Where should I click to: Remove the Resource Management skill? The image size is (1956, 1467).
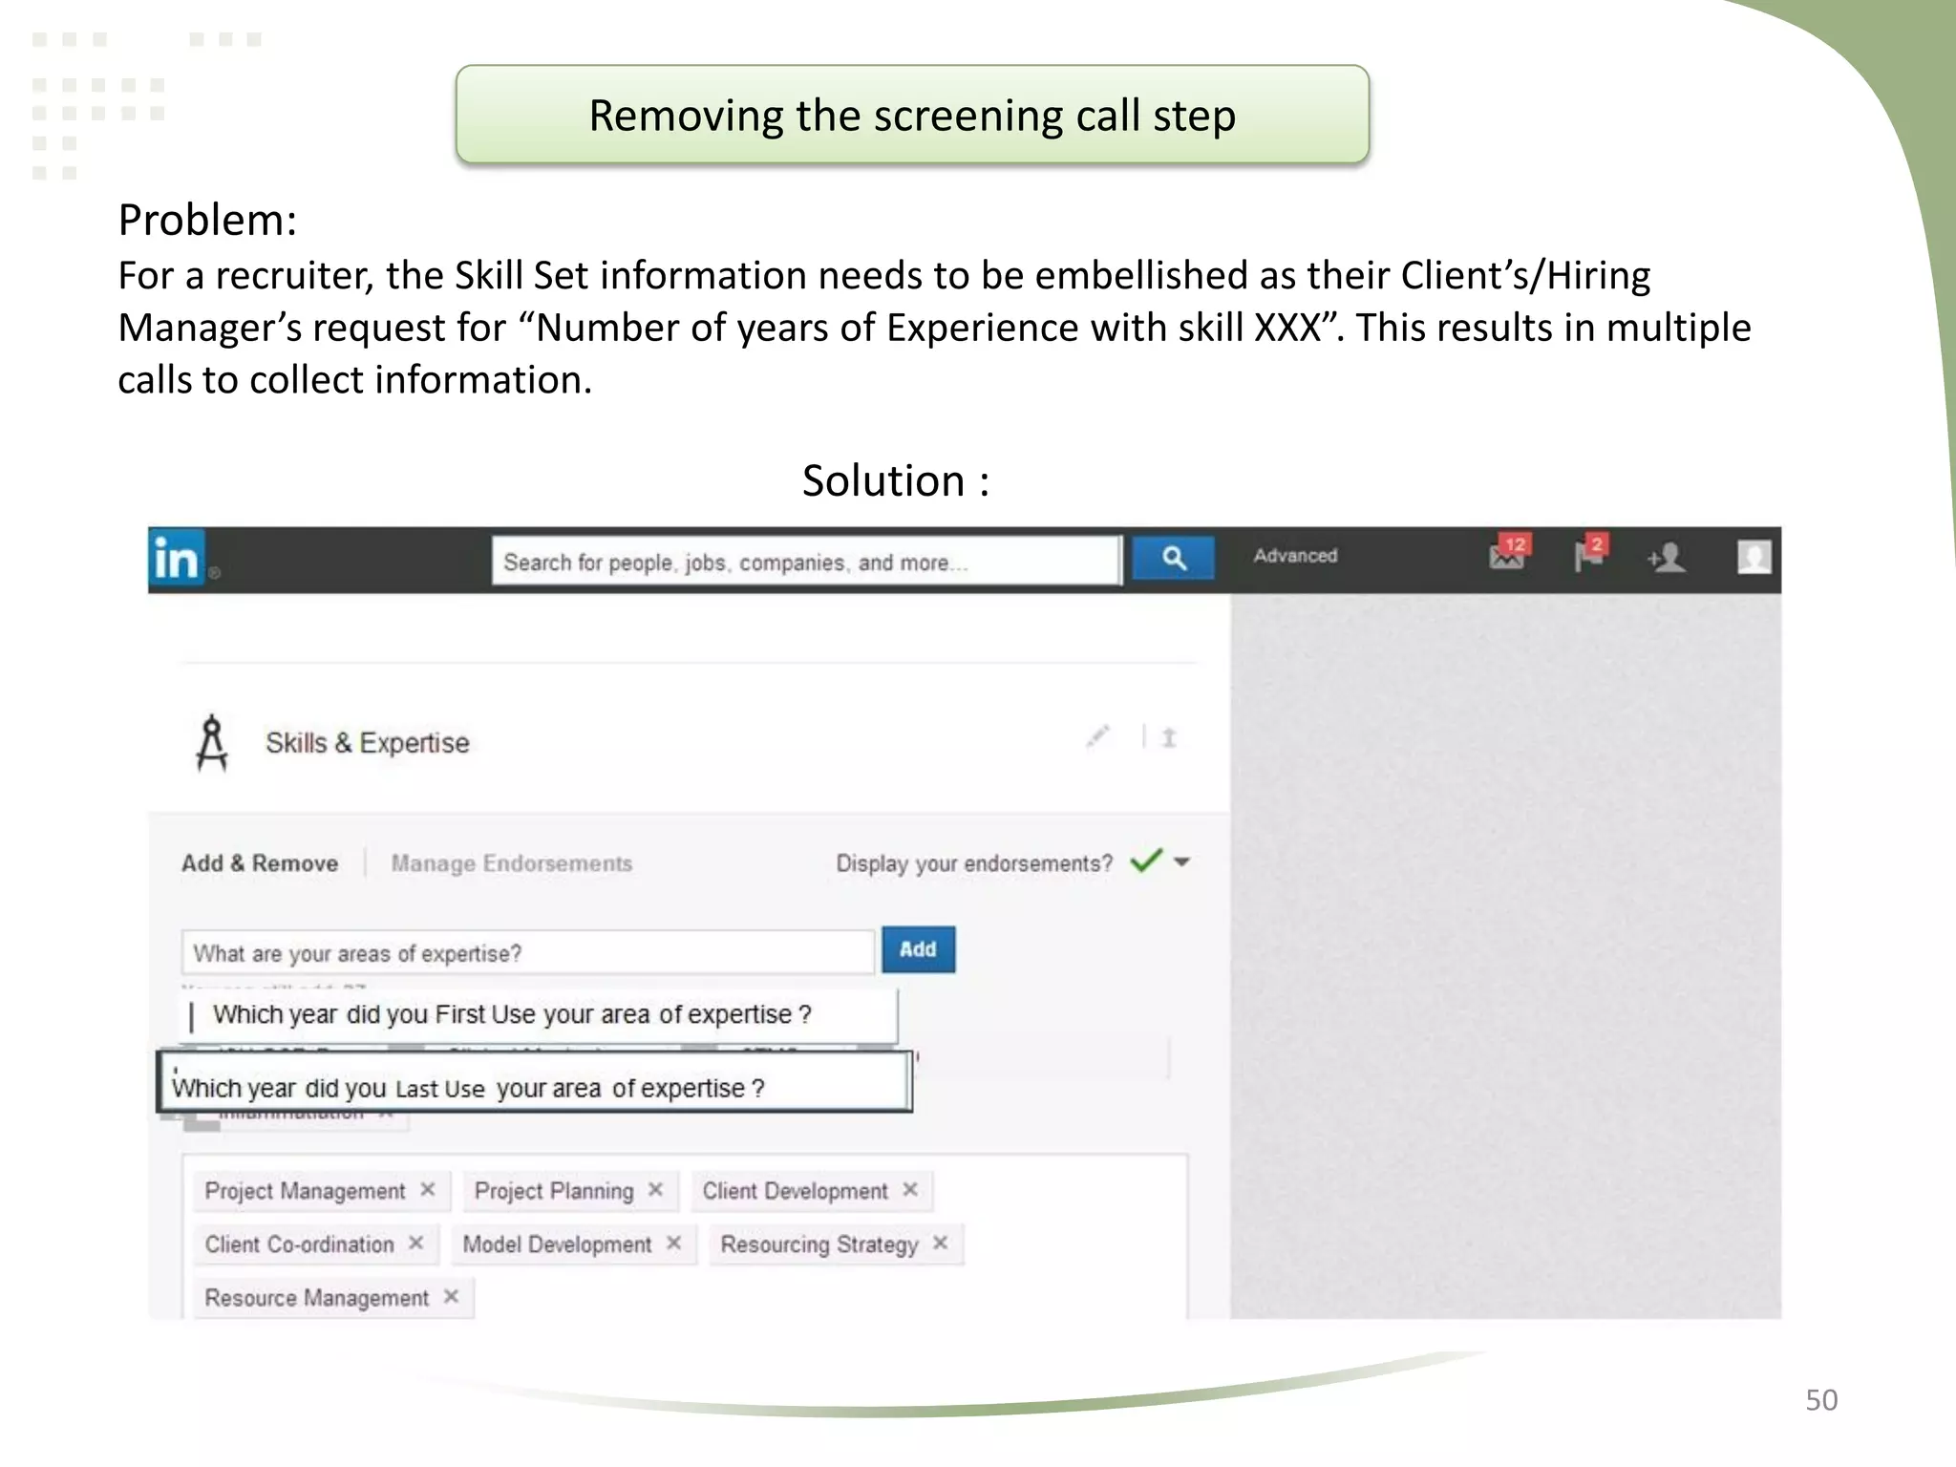451,1296
